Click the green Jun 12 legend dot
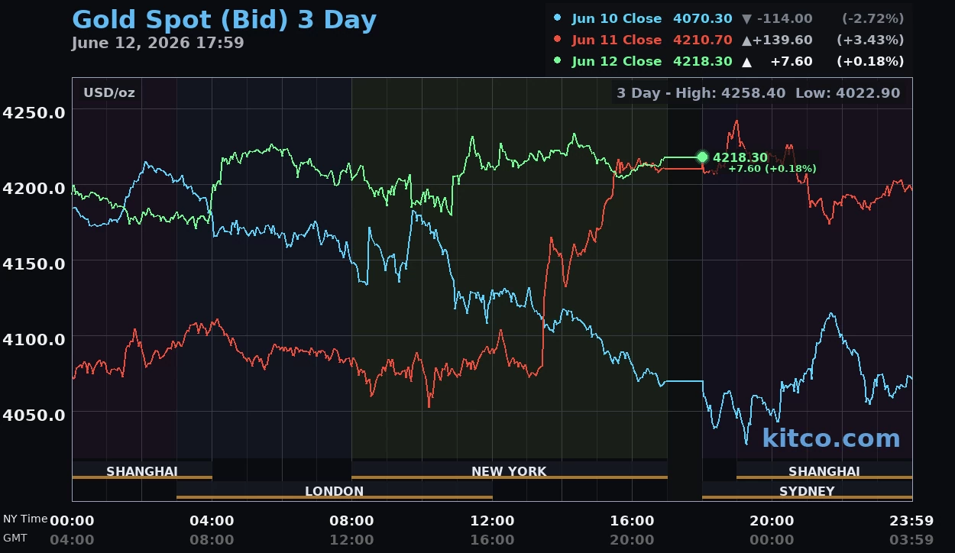The height and width of the screenshot is (553, 955). click(x=557, y=61)
